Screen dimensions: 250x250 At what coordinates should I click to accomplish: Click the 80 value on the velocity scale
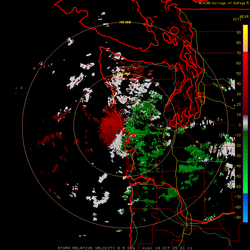coord(239,42)
